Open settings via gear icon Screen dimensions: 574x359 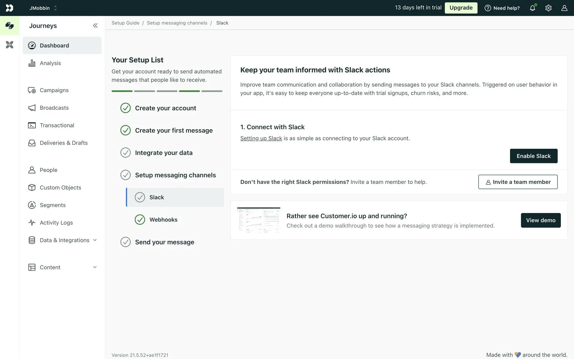pos(548,8)
